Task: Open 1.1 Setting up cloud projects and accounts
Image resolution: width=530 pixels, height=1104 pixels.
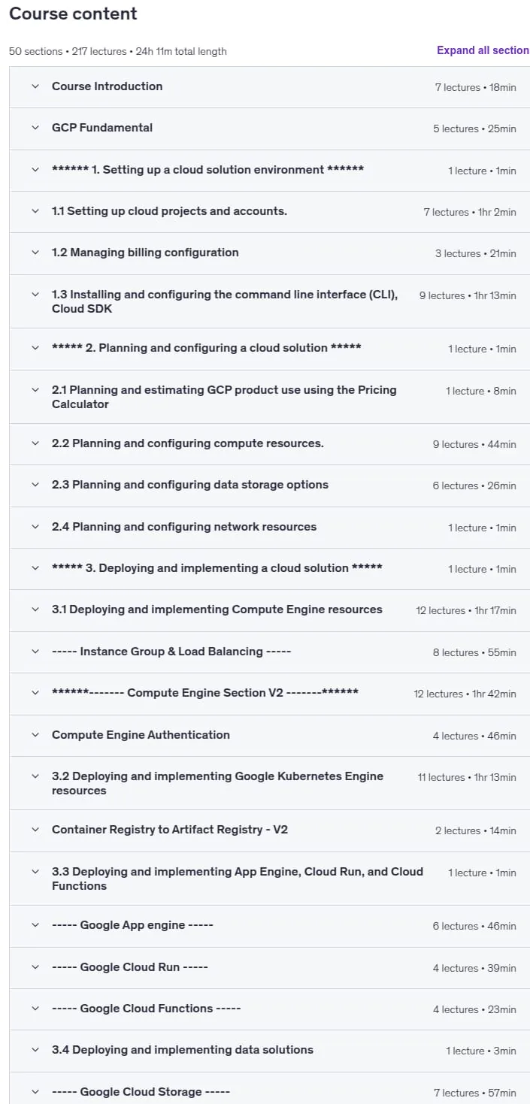Action: click(x=269, y=212)
